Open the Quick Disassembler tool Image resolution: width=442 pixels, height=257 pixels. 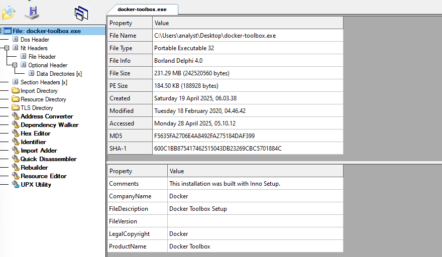pos(48,159)
